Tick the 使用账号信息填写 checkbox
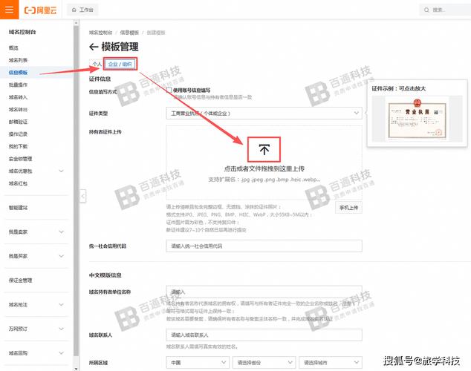This screenshot has height=371, width=471. [169, 90]
